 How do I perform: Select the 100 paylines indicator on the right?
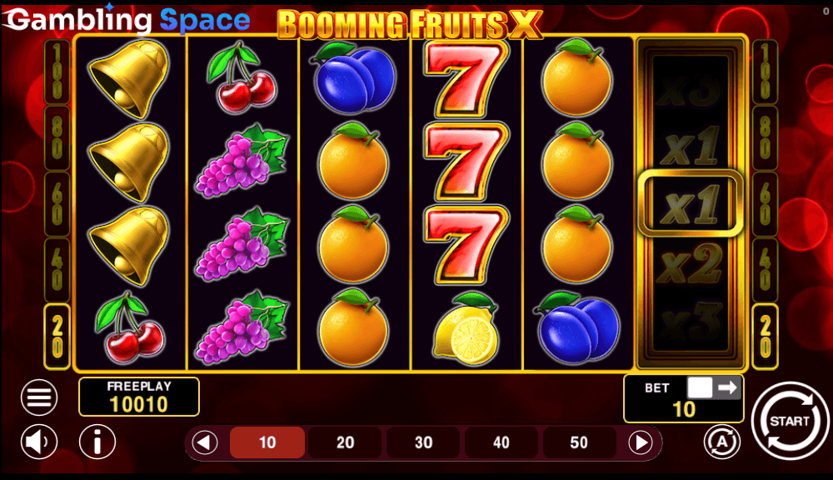(765, 72)
